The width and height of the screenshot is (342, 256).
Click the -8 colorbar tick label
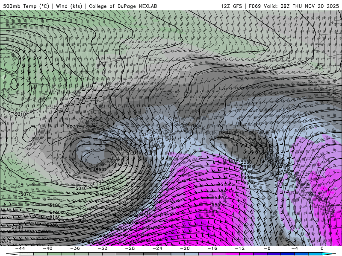pos(268,248)
